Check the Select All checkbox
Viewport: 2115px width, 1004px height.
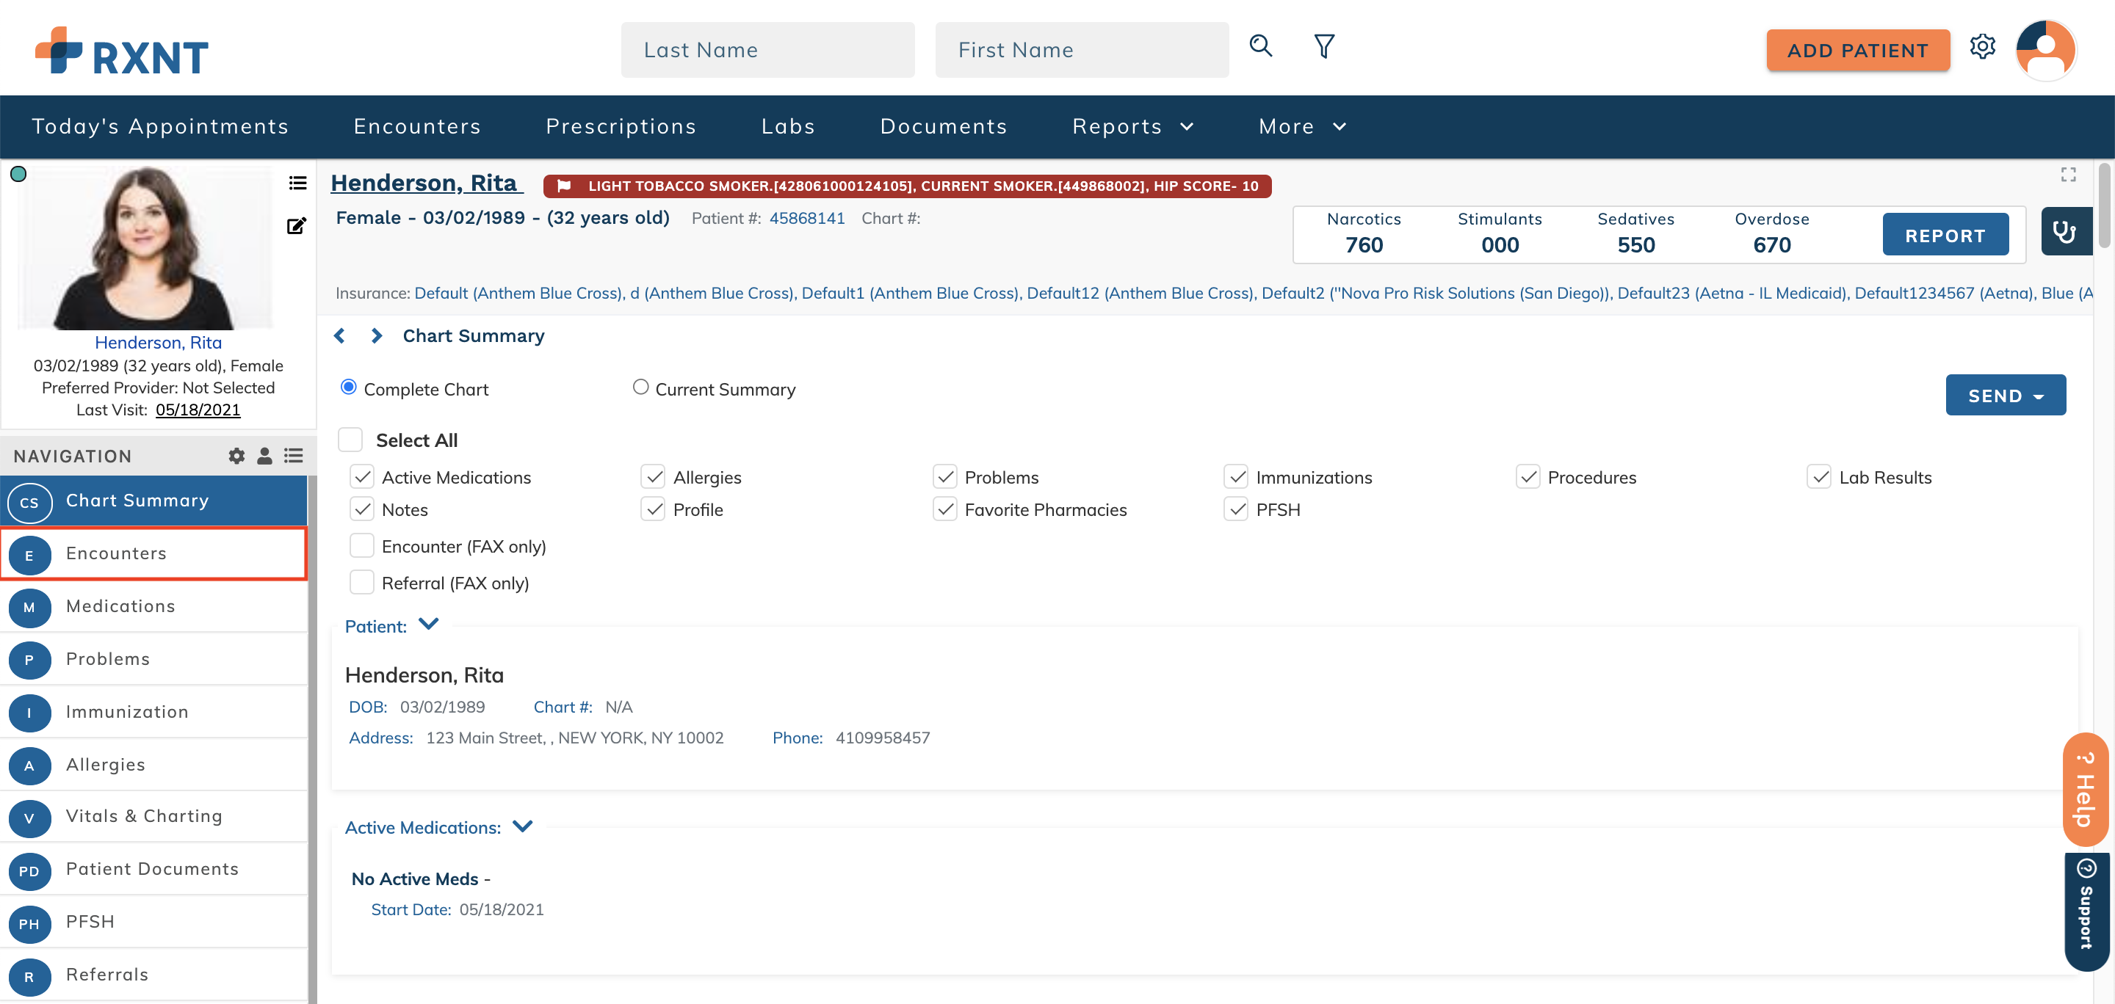350,440
